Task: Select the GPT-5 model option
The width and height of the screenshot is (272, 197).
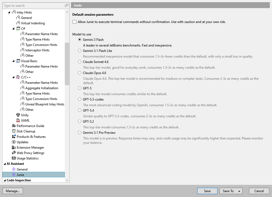Action: pyautogui.click(x=80, y=88)
